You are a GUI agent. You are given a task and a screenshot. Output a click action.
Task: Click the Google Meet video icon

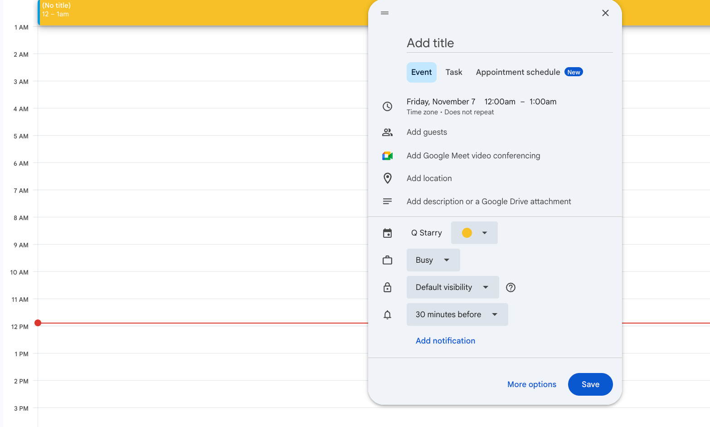point(387,156)
